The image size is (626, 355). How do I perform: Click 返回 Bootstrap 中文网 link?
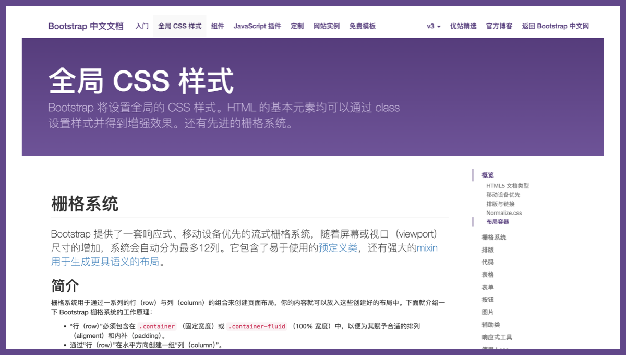[556, 26]
